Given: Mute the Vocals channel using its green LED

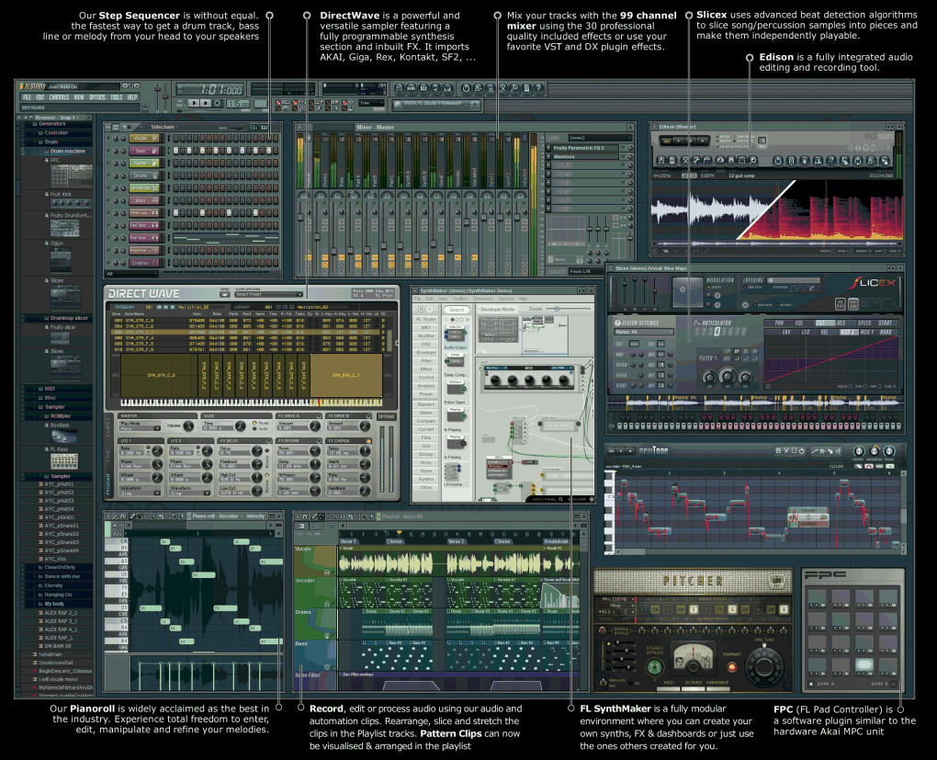Looking at the screenshot, I should 108,138.
